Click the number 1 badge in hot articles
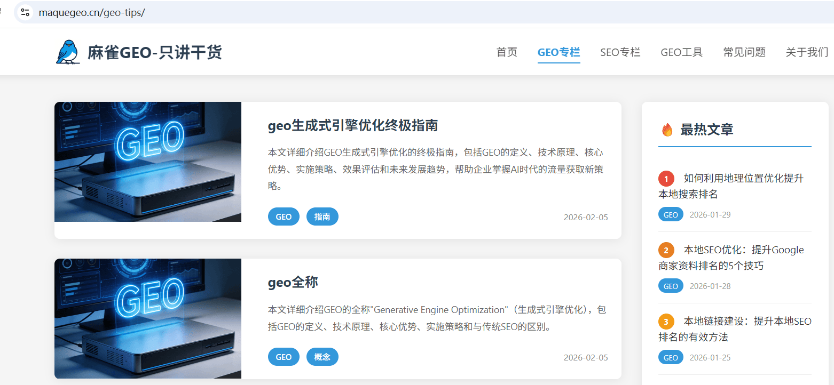834x385 pixels. pos(666,178)
